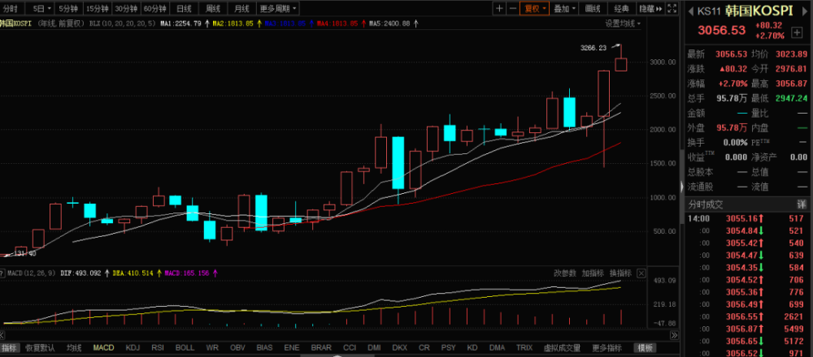The image size is (813, 357).
Task: Select DKX indicator
Action: pyautogui.click(x=400, y=348)
